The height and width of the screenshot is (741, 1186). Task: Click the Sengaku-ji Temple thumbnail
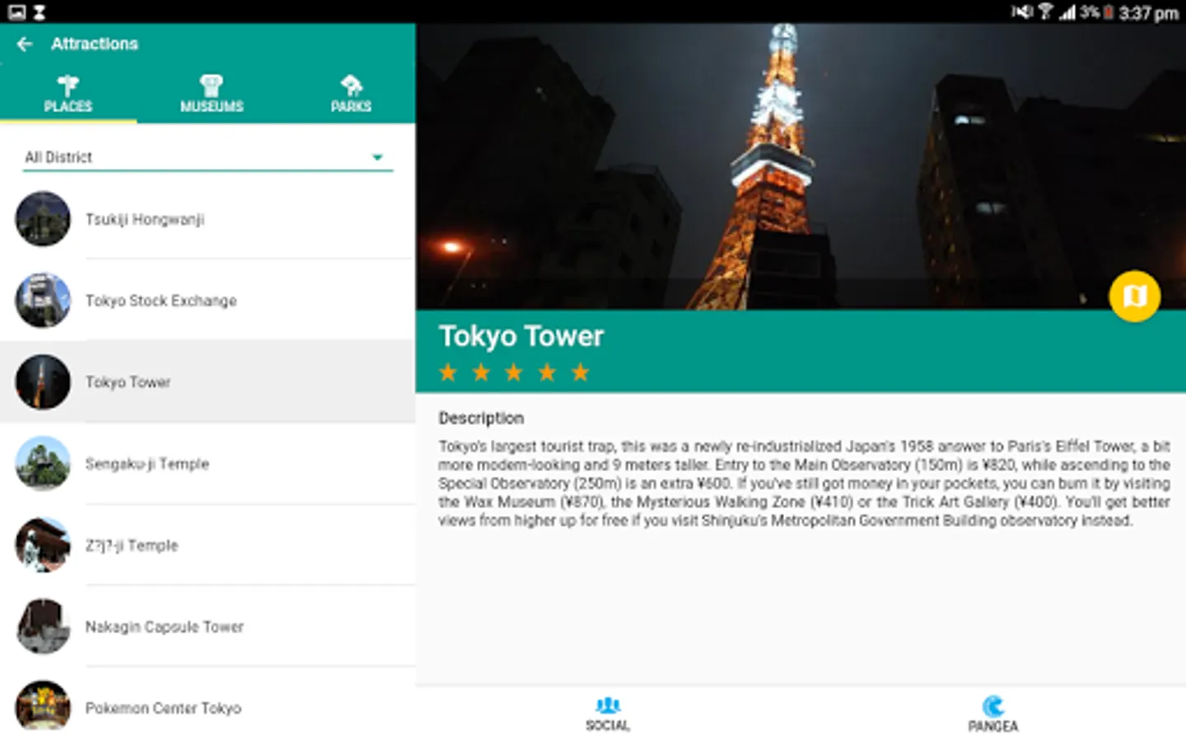tap(43, 464)
